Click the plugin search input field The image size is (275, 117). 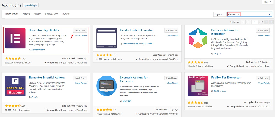tap(253, 14)
